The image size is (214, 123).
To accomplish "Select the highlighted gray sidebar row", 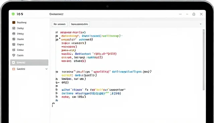I will pyautogui.click(x=29, y=63).
